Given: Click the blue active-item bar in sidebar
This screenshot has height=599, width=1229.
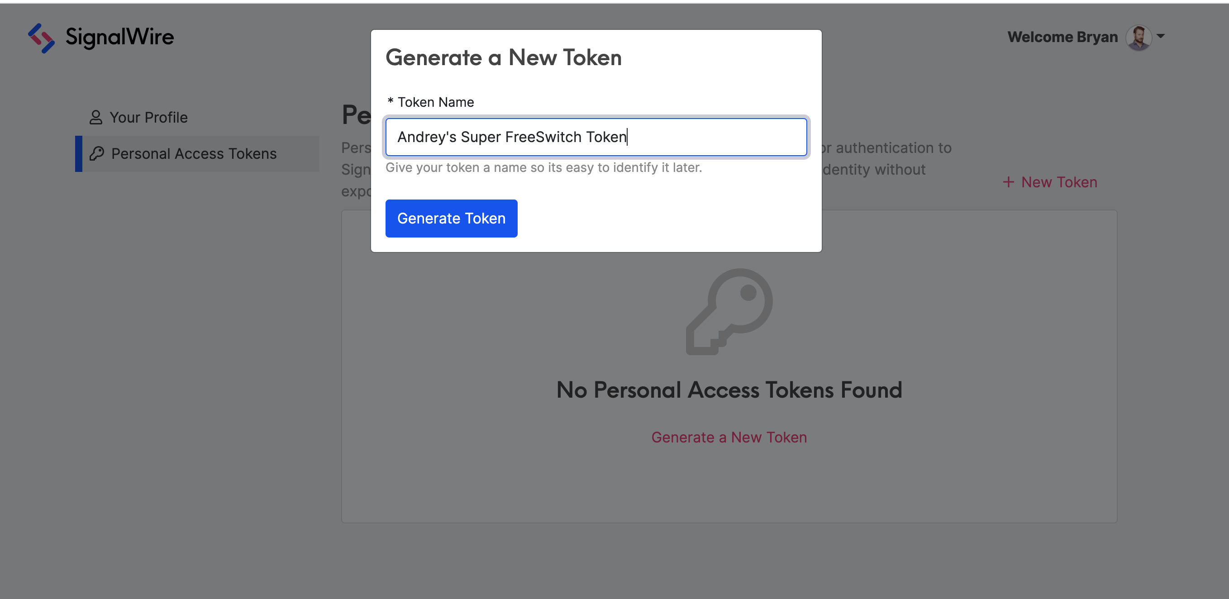Looking at the screenshot, I should 79,153.
